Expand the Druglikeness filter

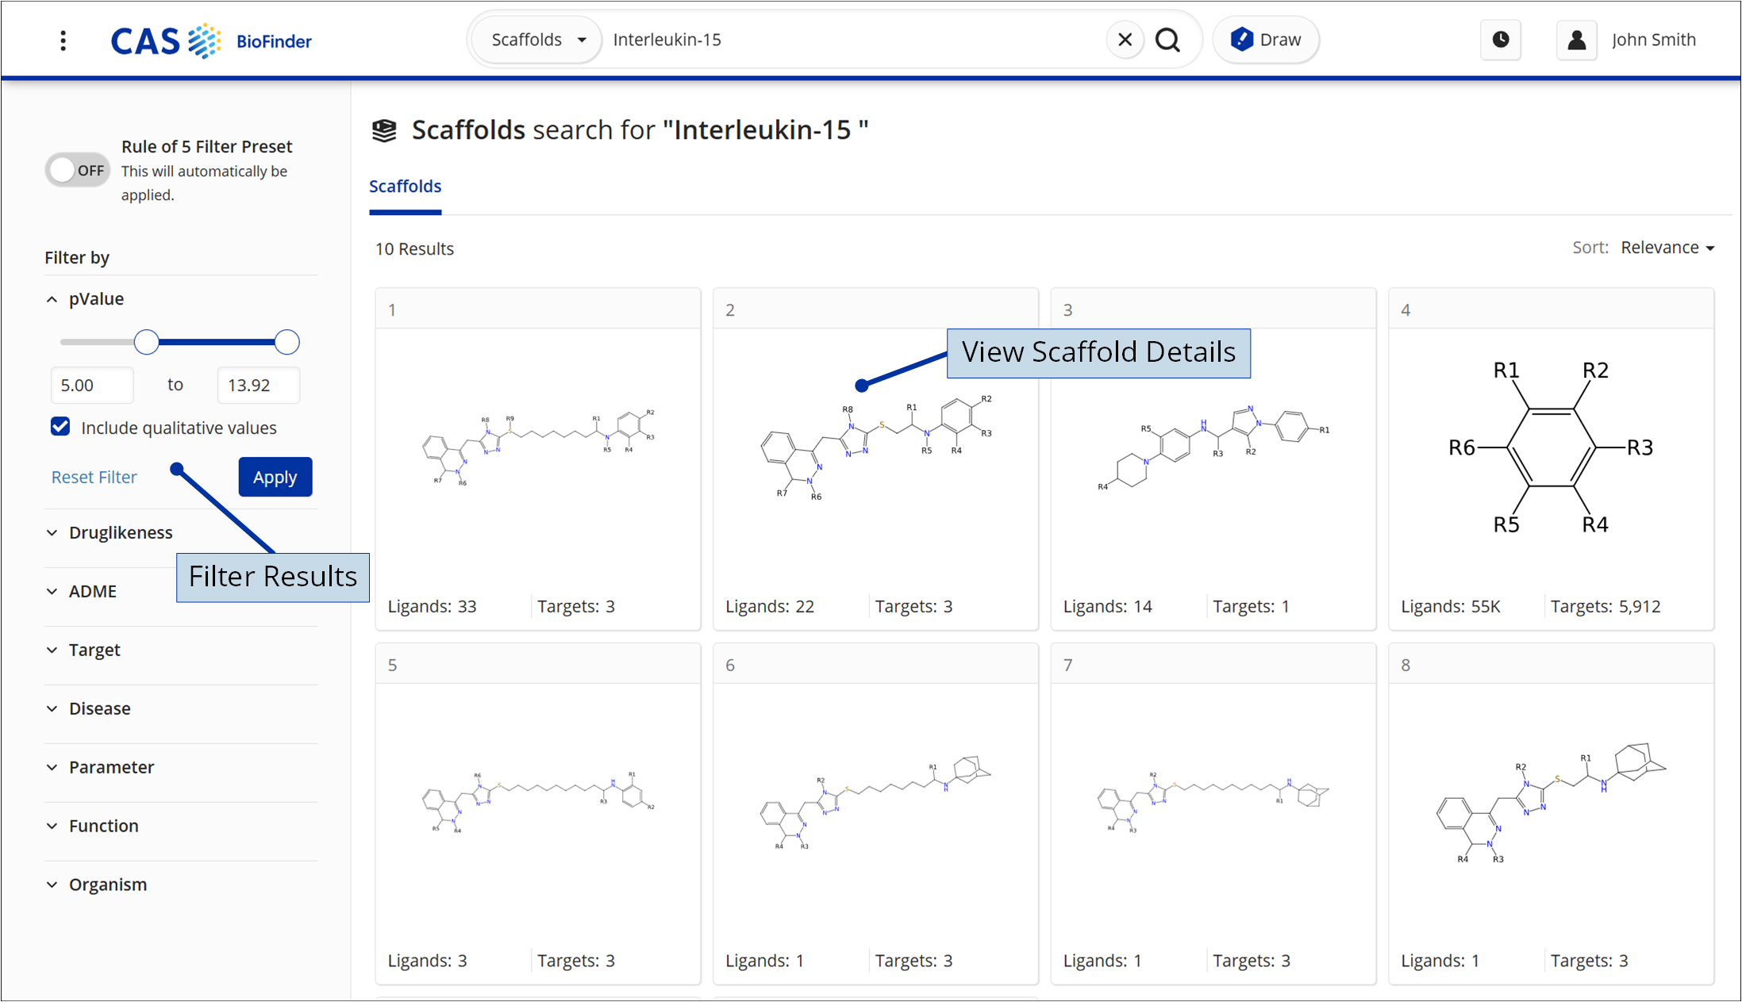pyautogui.click(x=119, y=532)
